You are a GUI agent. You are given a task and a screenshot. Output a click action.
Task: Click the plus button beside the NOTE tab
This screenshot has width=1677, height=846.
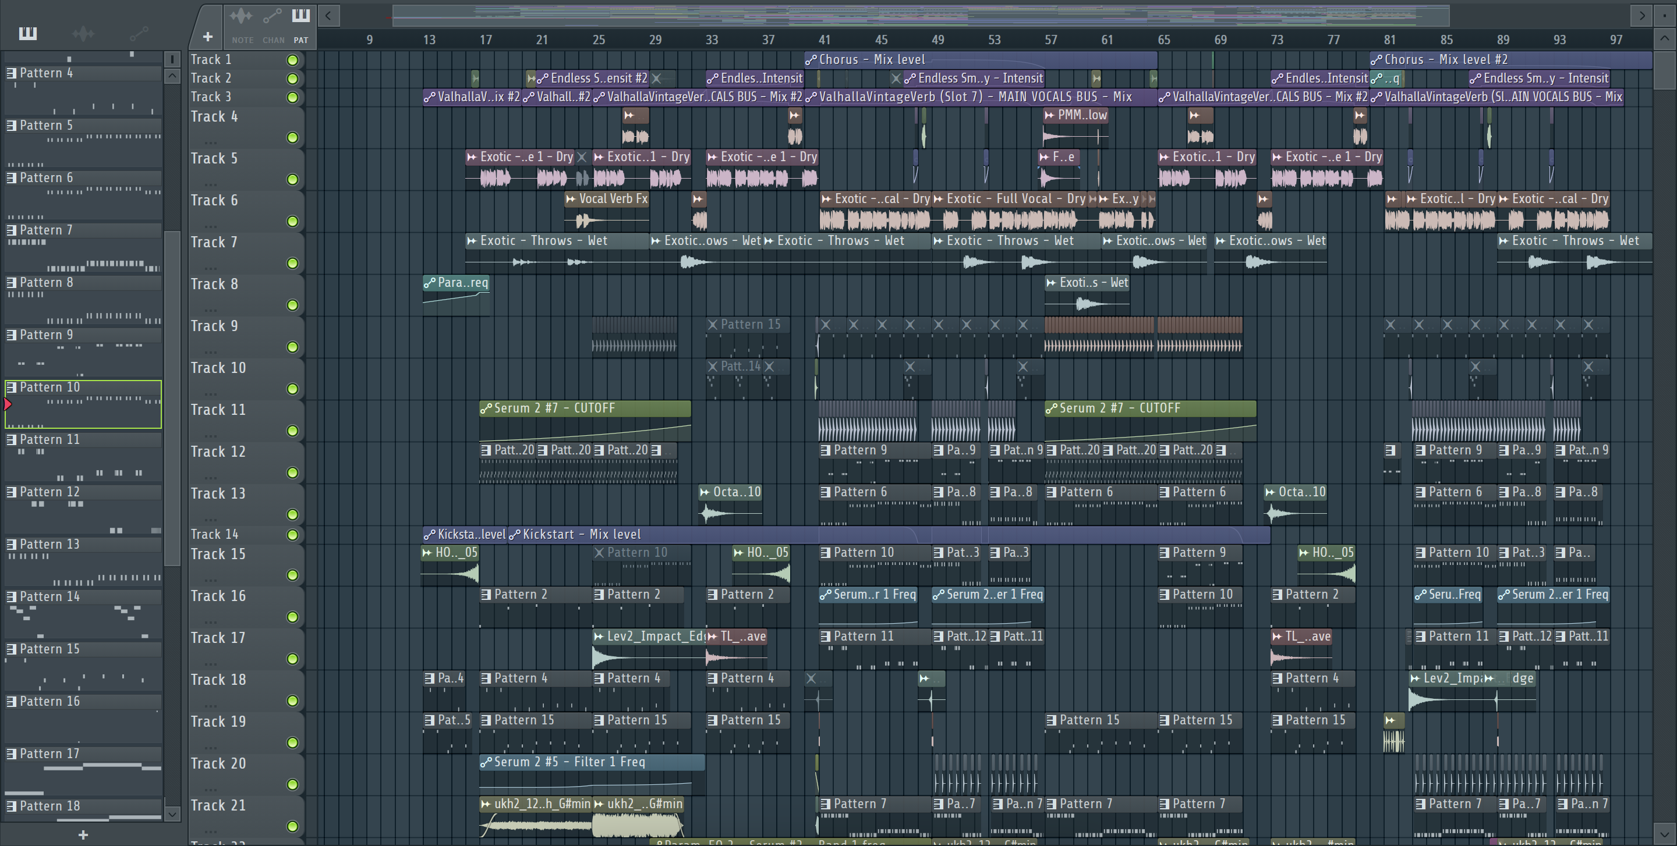[x=208, y=37]
